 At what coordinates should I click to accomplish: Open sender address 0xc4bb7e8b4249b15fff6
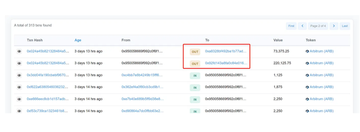tap(142, 75)
